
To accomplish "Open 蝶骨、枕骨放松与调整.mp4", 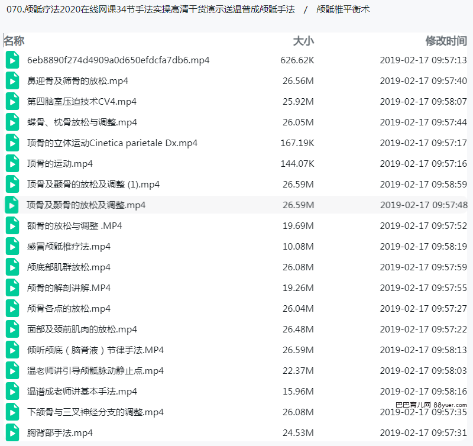I will (82, 122).
